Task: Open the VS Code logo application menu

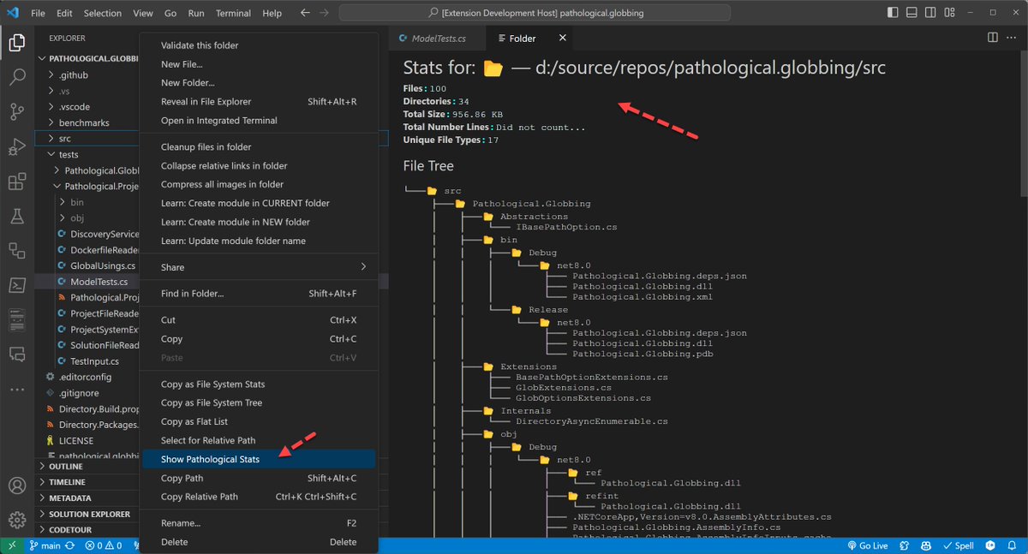Action: pos(12,14)
